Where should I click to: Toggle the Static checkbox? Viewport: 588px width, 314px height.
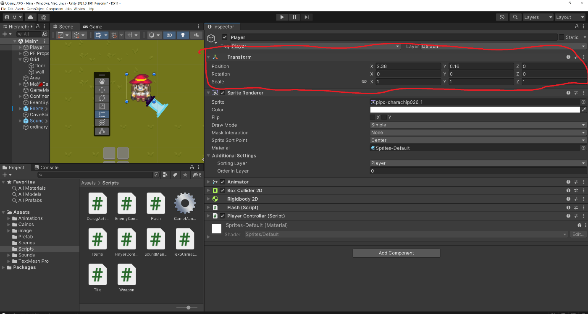coord(562,37)
